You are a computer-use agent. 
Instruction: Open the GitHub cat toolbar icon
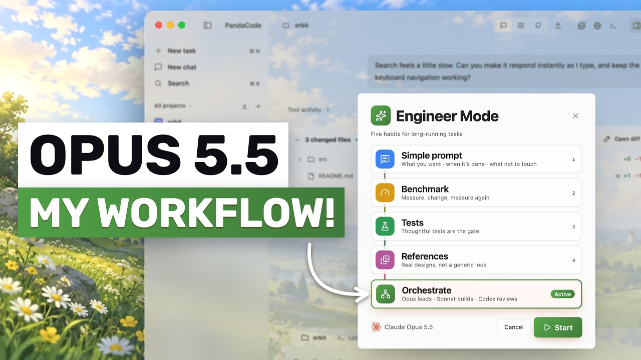[538, 25]
